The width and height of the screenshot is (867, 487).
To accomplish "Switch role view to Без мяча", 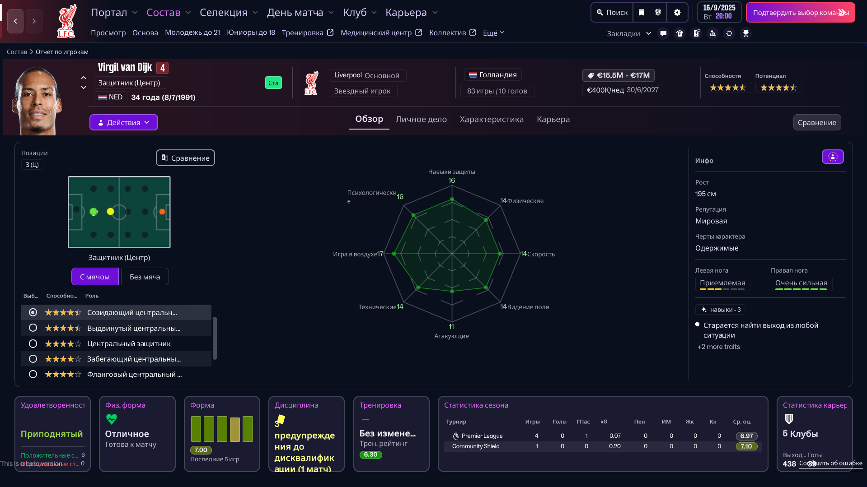I will (145, 277).
